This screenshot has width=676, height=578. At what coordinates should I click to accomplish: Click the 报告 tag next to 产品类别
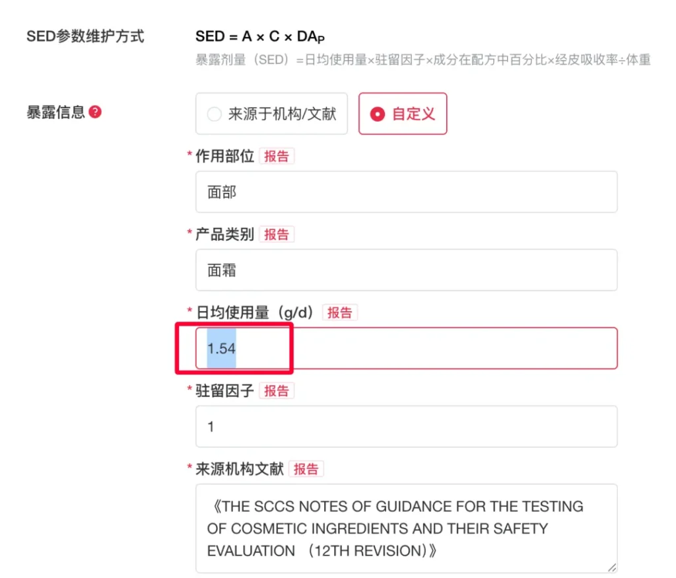click(x=277, y=235)
